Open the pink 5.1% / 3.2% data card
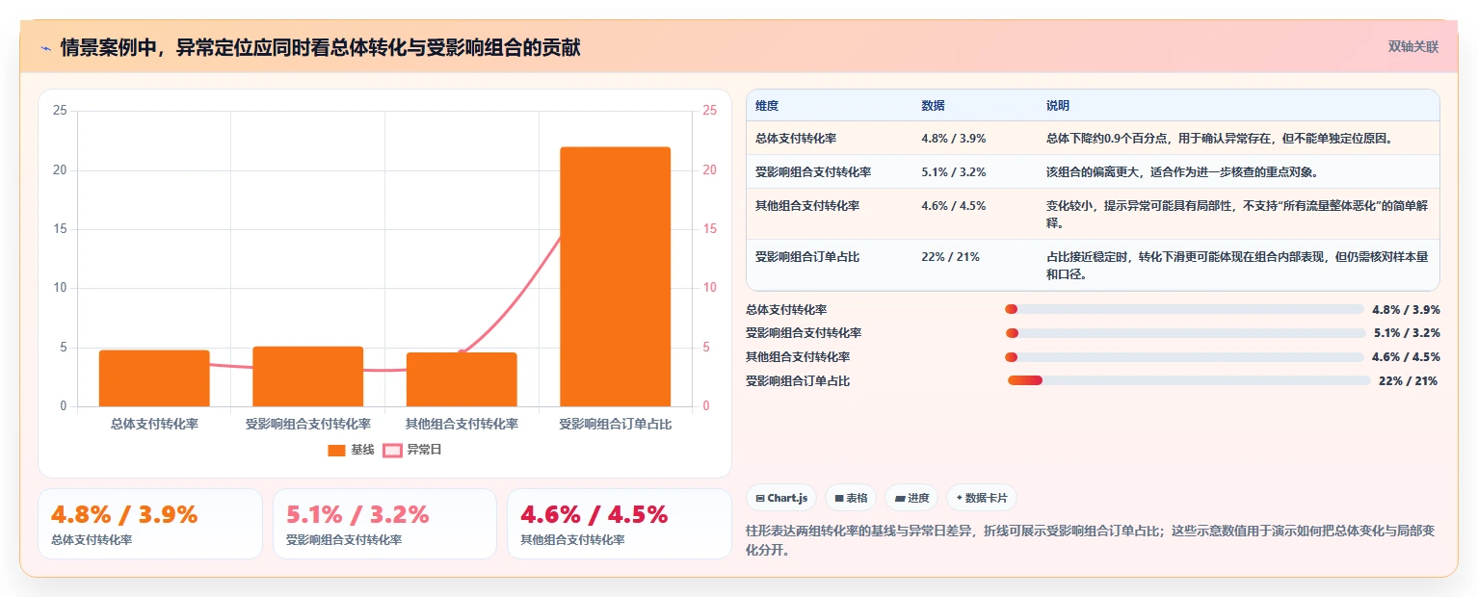This screenshot has height=597, width=1478. tap(384, 524)
